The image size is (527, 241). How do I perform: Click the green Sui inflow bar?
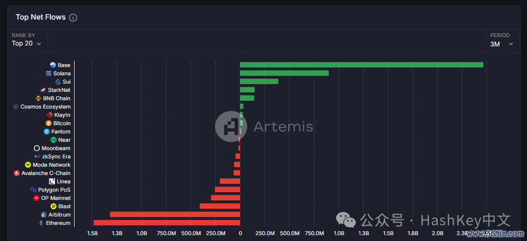tap(259, 81)
